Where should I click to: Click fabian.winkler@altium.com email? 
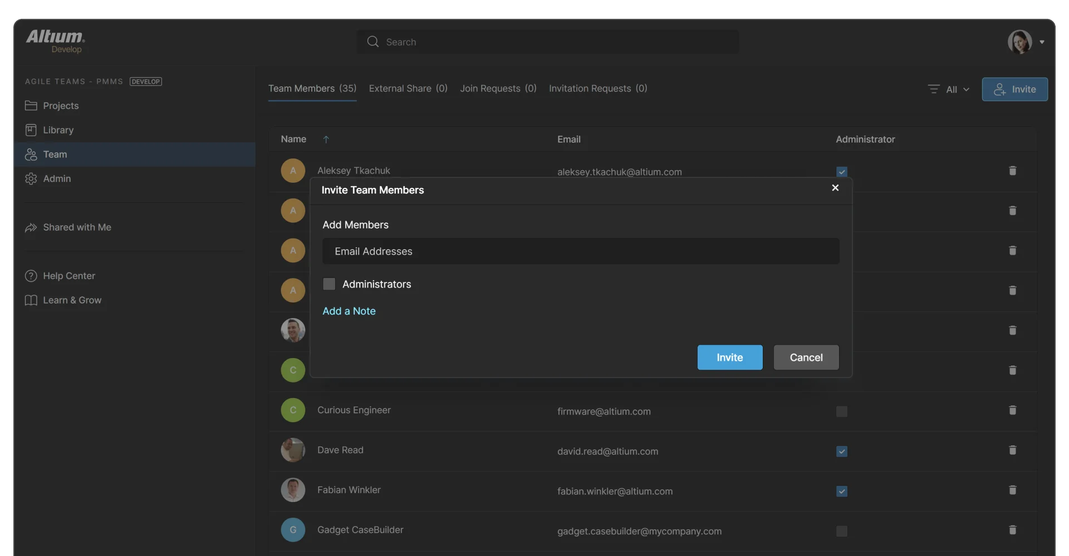615,492
